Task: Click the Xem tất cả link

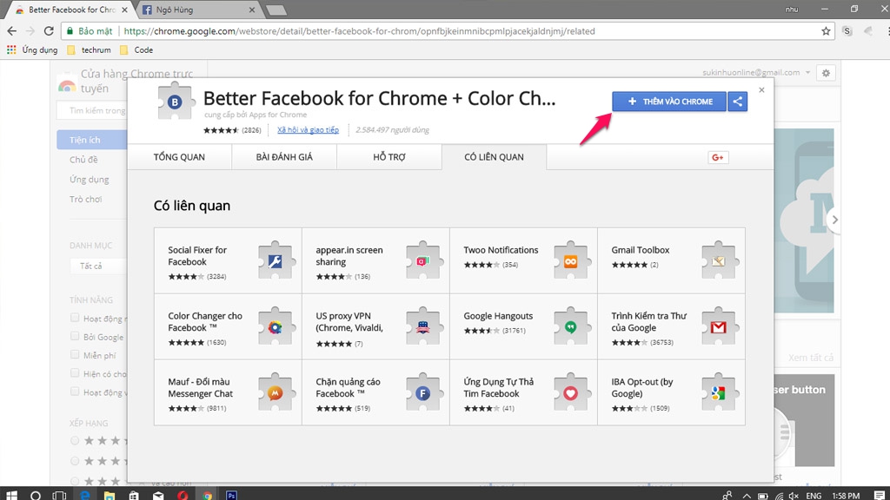Action: (x=811, y=358)
